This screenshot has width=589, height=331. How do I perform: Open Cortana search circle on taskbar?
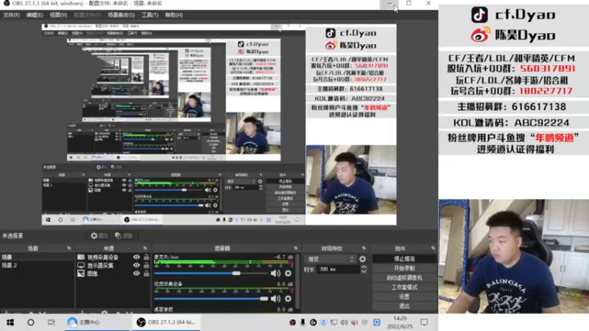31,322
